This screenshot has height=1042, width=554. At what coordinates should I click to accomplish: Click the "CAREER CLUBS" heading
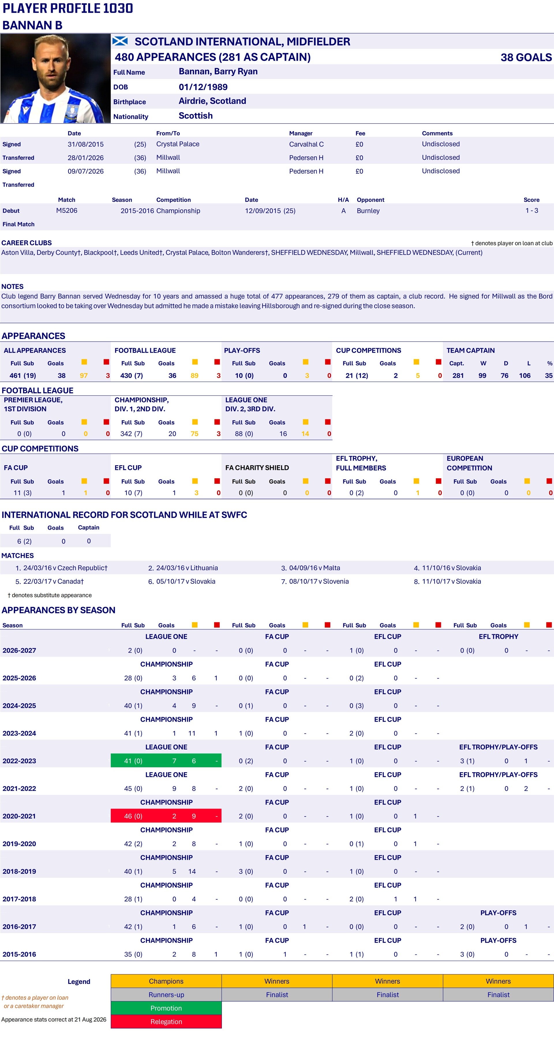(27, 243)
